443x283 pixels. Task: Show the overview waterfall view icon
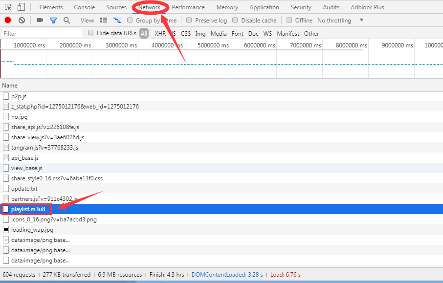(117, 21)
